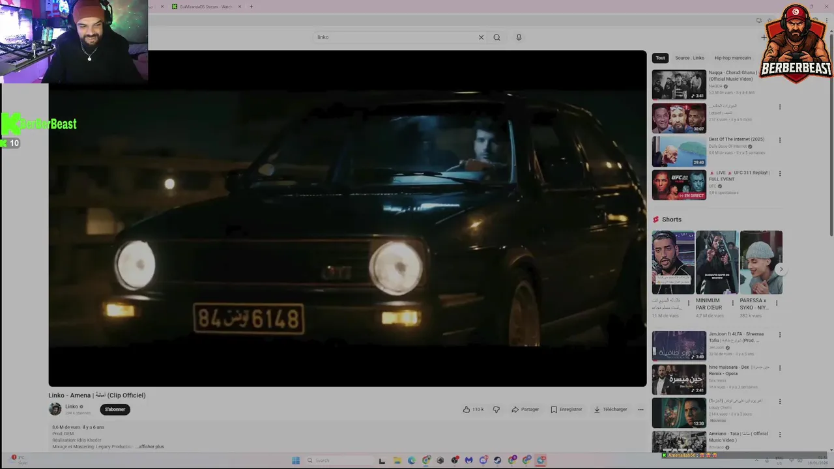Close the Watch browser tab
Image resolution: width=834 pixels, height=469 pixels.
point(240,7)
